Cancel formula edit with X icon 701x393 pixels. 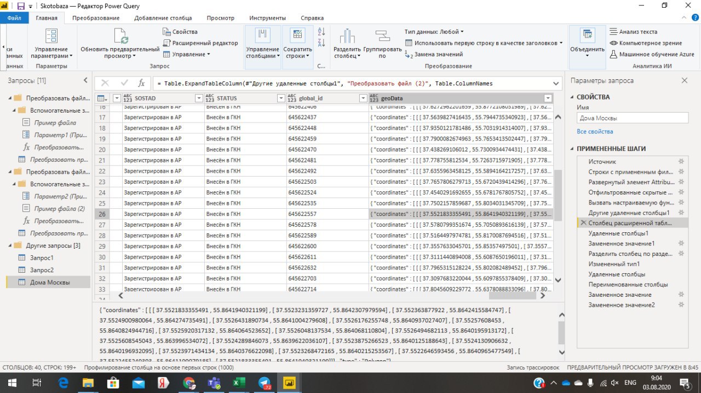[105, 83]
